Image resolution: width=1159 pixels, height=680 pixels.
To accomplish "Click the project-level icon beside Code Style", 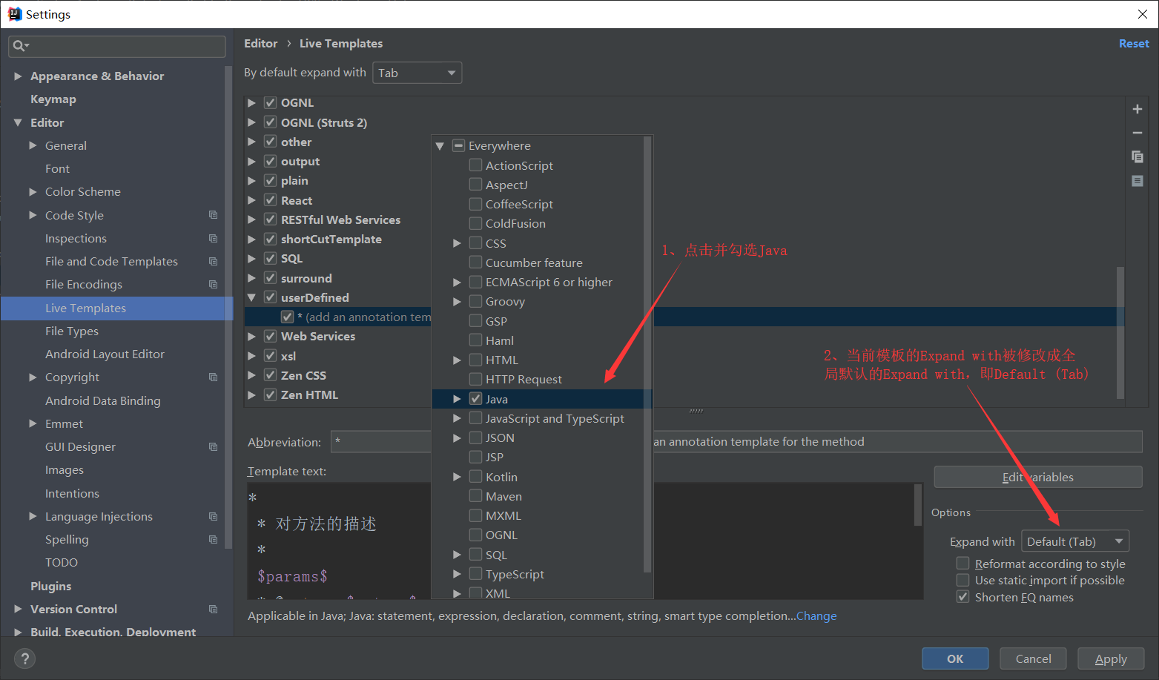I will [214, 214].
